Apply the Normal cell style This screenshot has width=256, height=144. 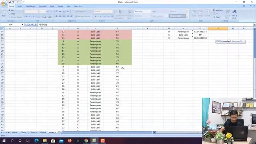click(x=142, y=12)
